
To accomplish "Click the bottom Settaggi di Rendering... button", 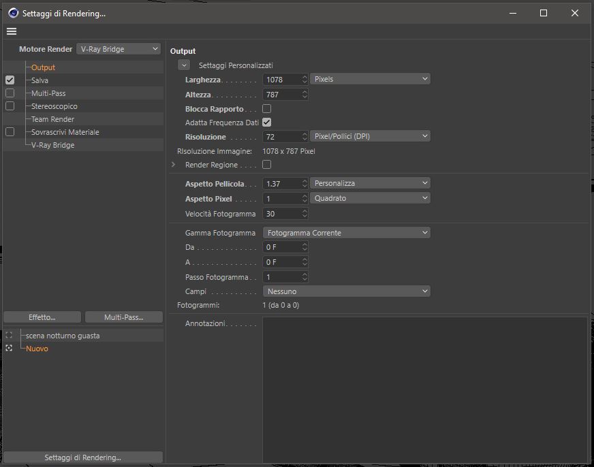I will click(x=83, y=457).
